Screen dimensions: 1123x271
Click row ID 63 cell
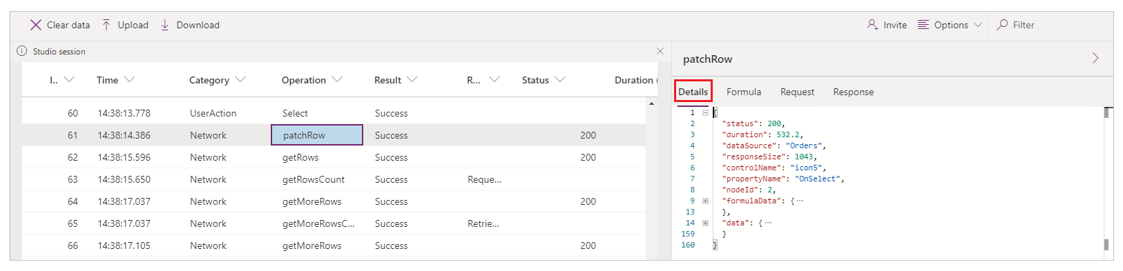tap(73, 179)
